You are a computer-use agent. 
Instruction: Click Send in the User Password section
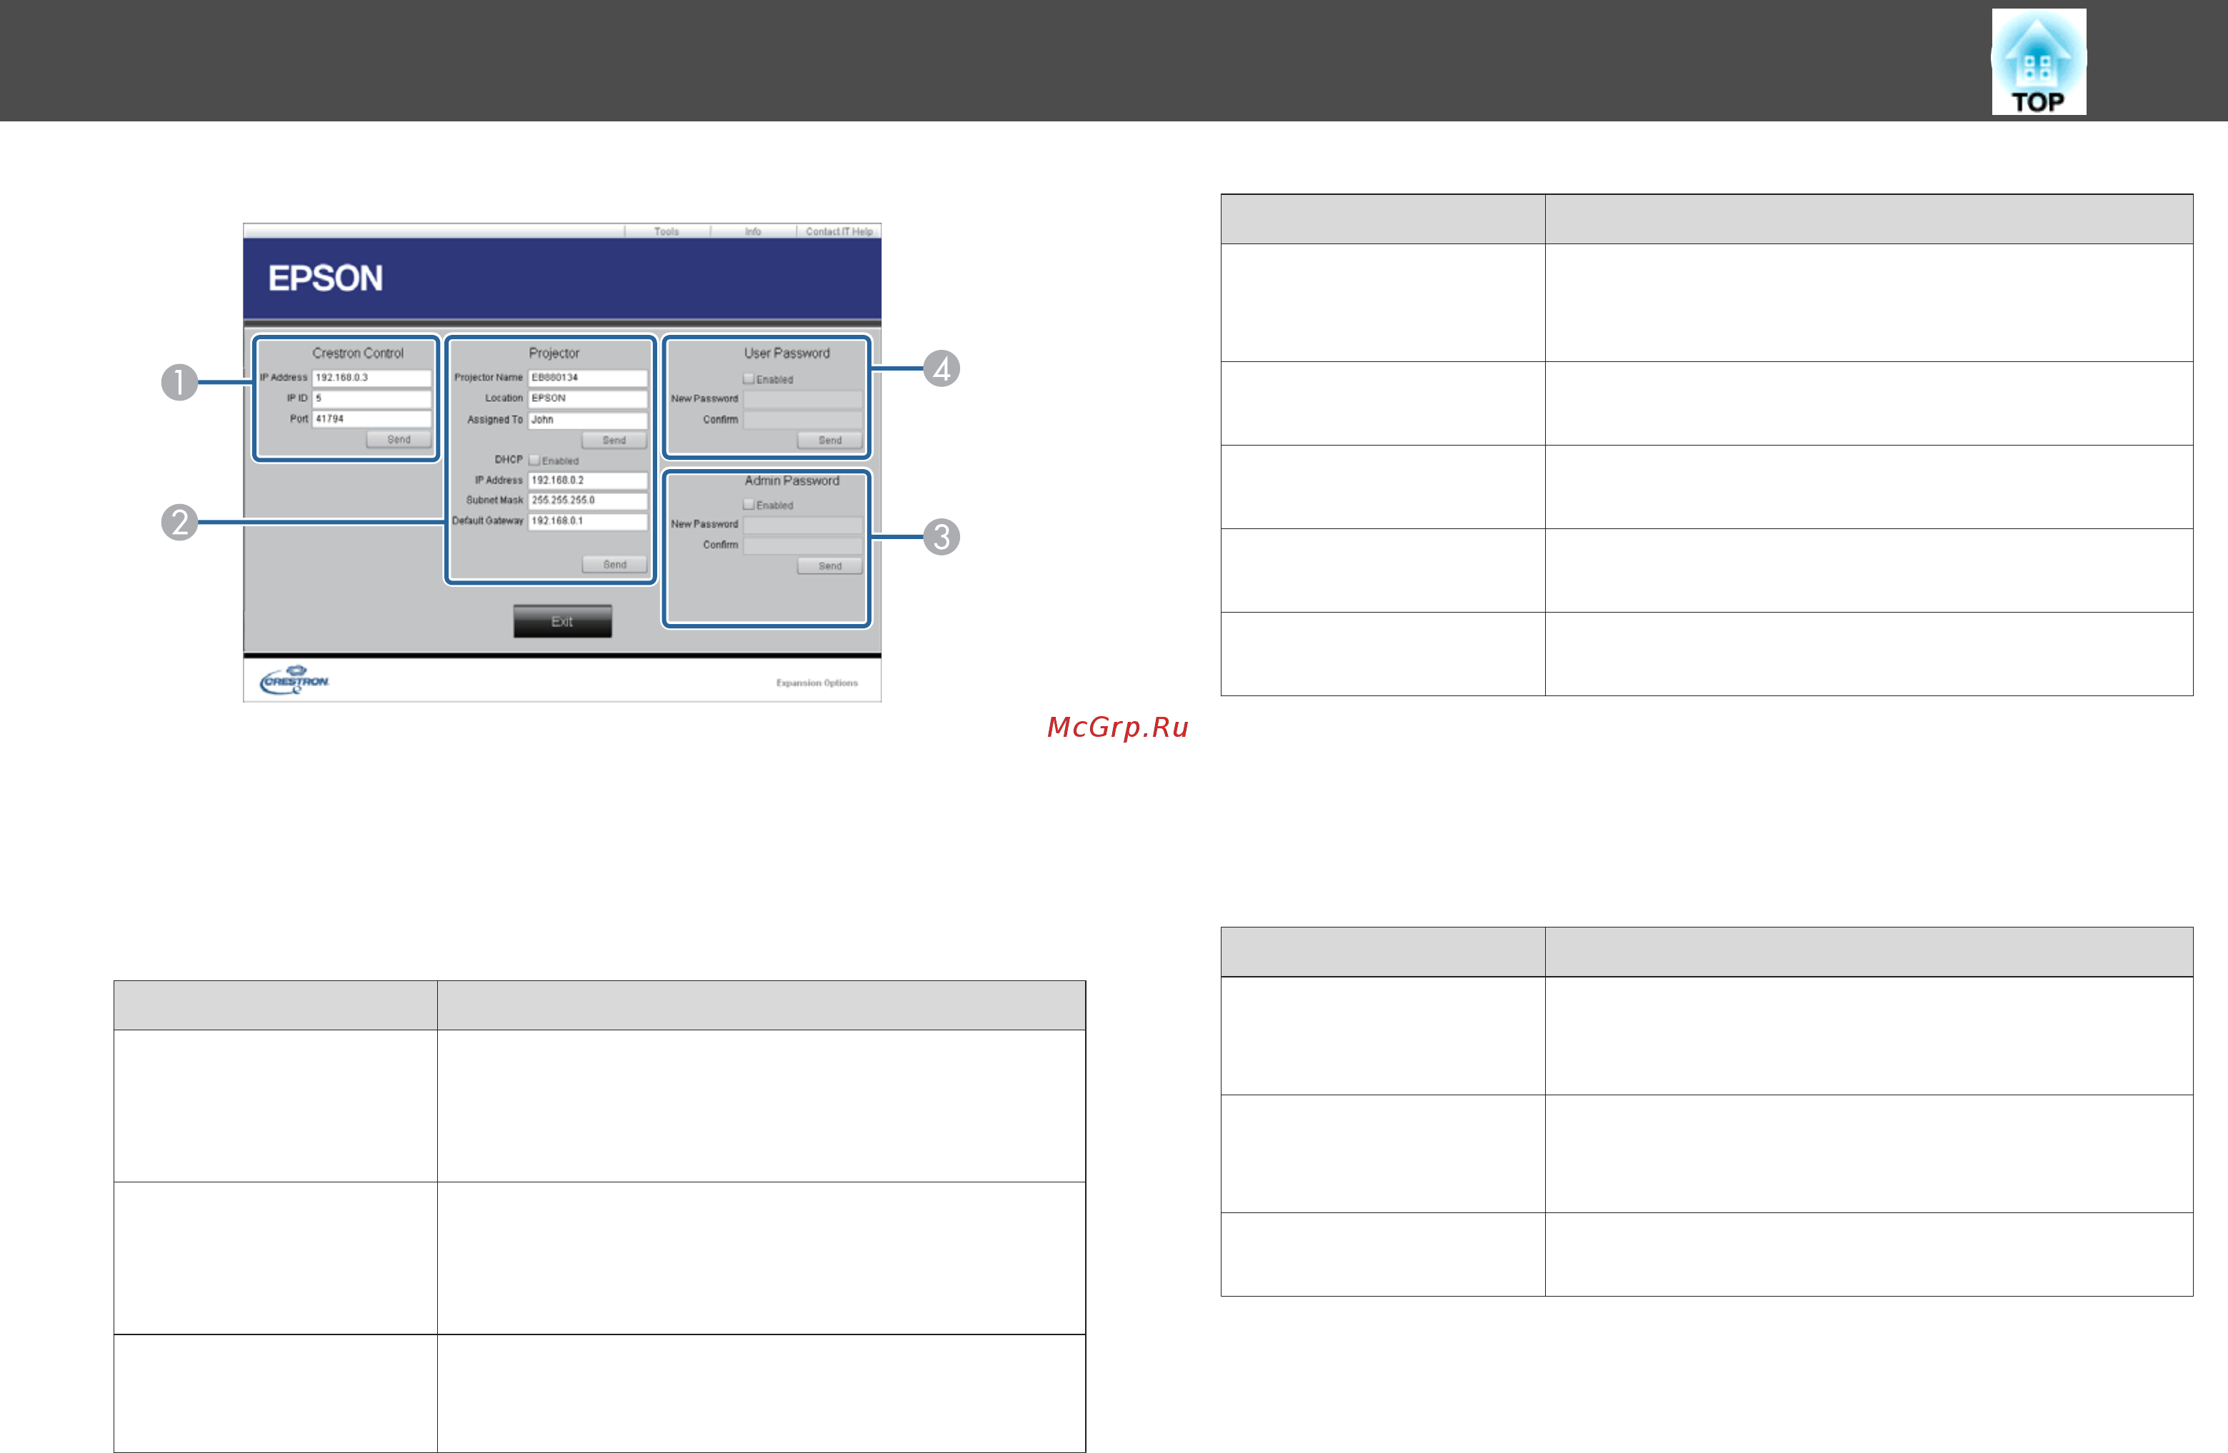[829, 441]
